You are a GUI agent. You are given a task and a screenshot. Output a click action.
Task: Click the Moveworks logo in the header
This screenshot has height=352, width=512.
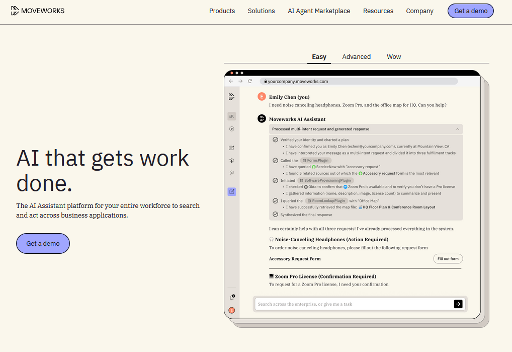point(38,11)
